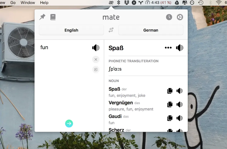This screenshot has width=227, height=149.
Task: Click synonyms 'pleasure, fun, enjoyment'
Action: point(131,109)
